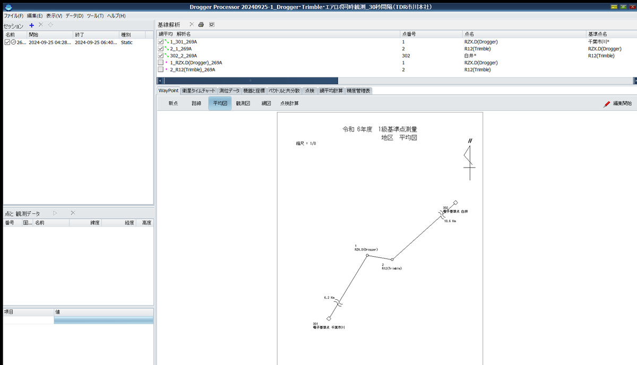The image size is (637, 365).
Task: Select the 平均図 view button
Action: click(x=220, y=103)
